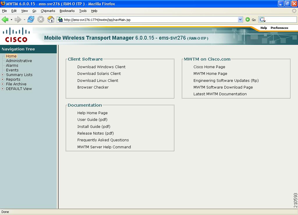Reload the page with the refresh icon

31,19
